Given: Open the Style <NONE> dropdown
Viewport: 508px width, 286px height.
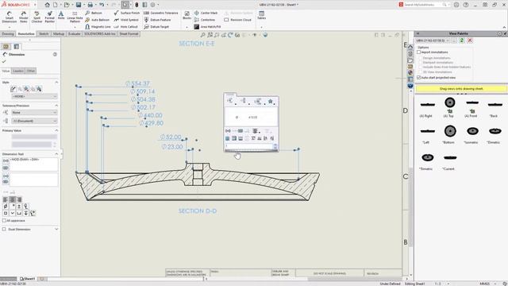Looking at the screenshot, I should (x=34, y=97).
